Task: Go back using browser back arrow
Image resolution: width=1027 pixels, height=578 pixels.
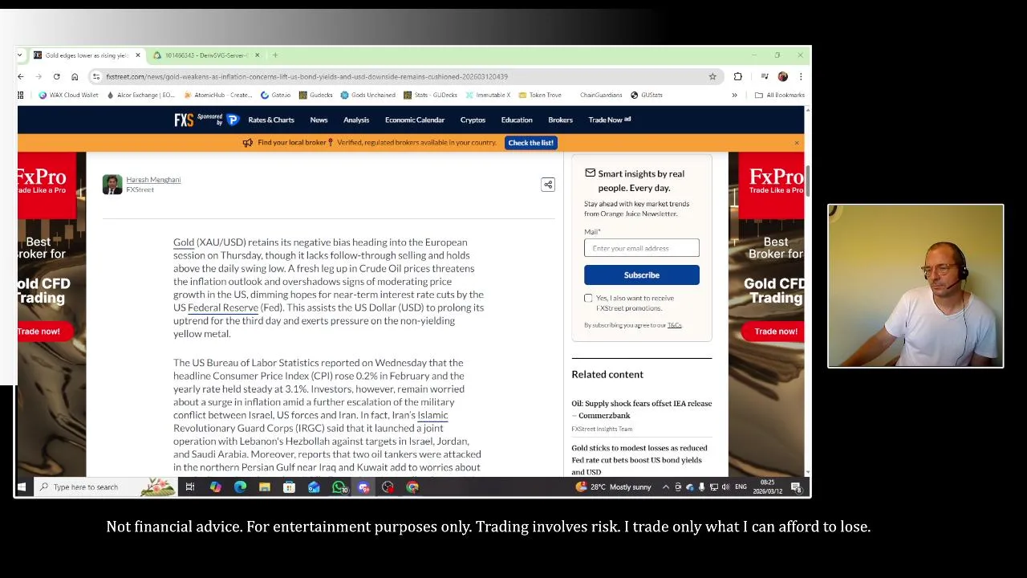Action: tap(21, 76)
